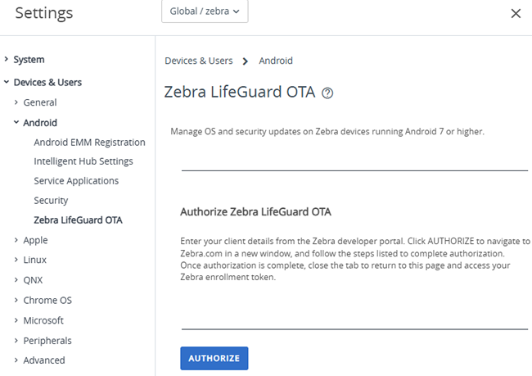Click the 'Enter your client details' paragraph
Image resolution: width=532 pixels, height=376 pixels.
point(355,259)
